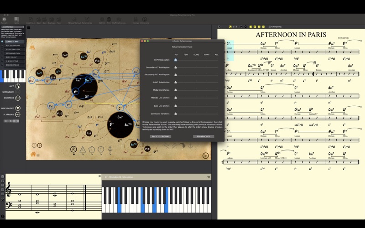Open Staff Preferences from the toolbar
Image resolution: width=365 pixels, height=228 pixels.
click(x=119, y=20)
